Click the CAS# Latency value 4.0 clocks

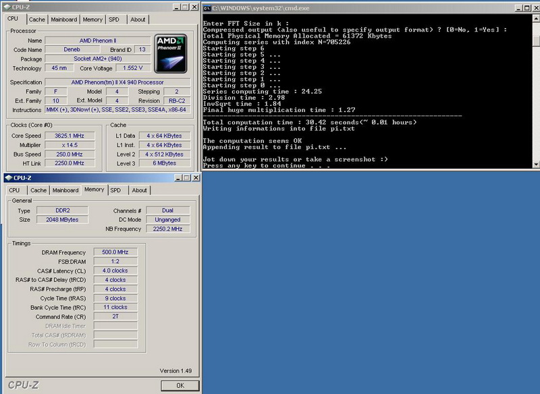pyautogui.click(x=115, y=271)
